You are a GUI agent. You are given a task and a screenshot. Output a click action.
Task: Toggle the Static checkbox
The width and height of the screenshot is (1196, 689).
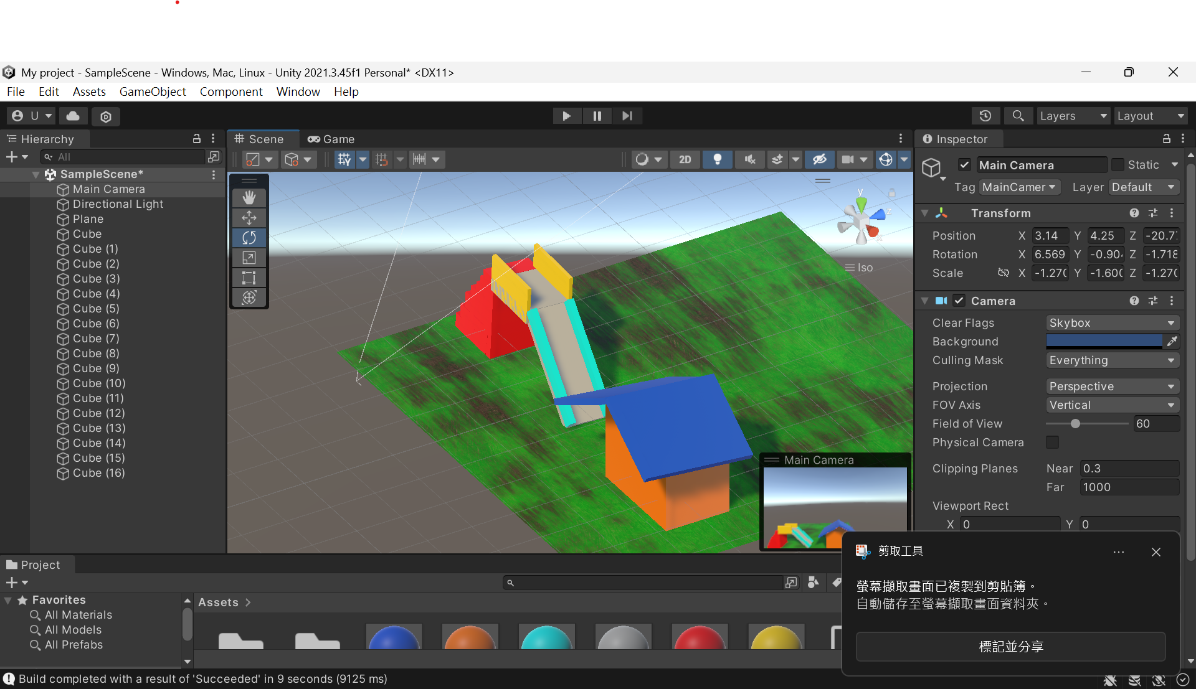(x=1118, y=165)
